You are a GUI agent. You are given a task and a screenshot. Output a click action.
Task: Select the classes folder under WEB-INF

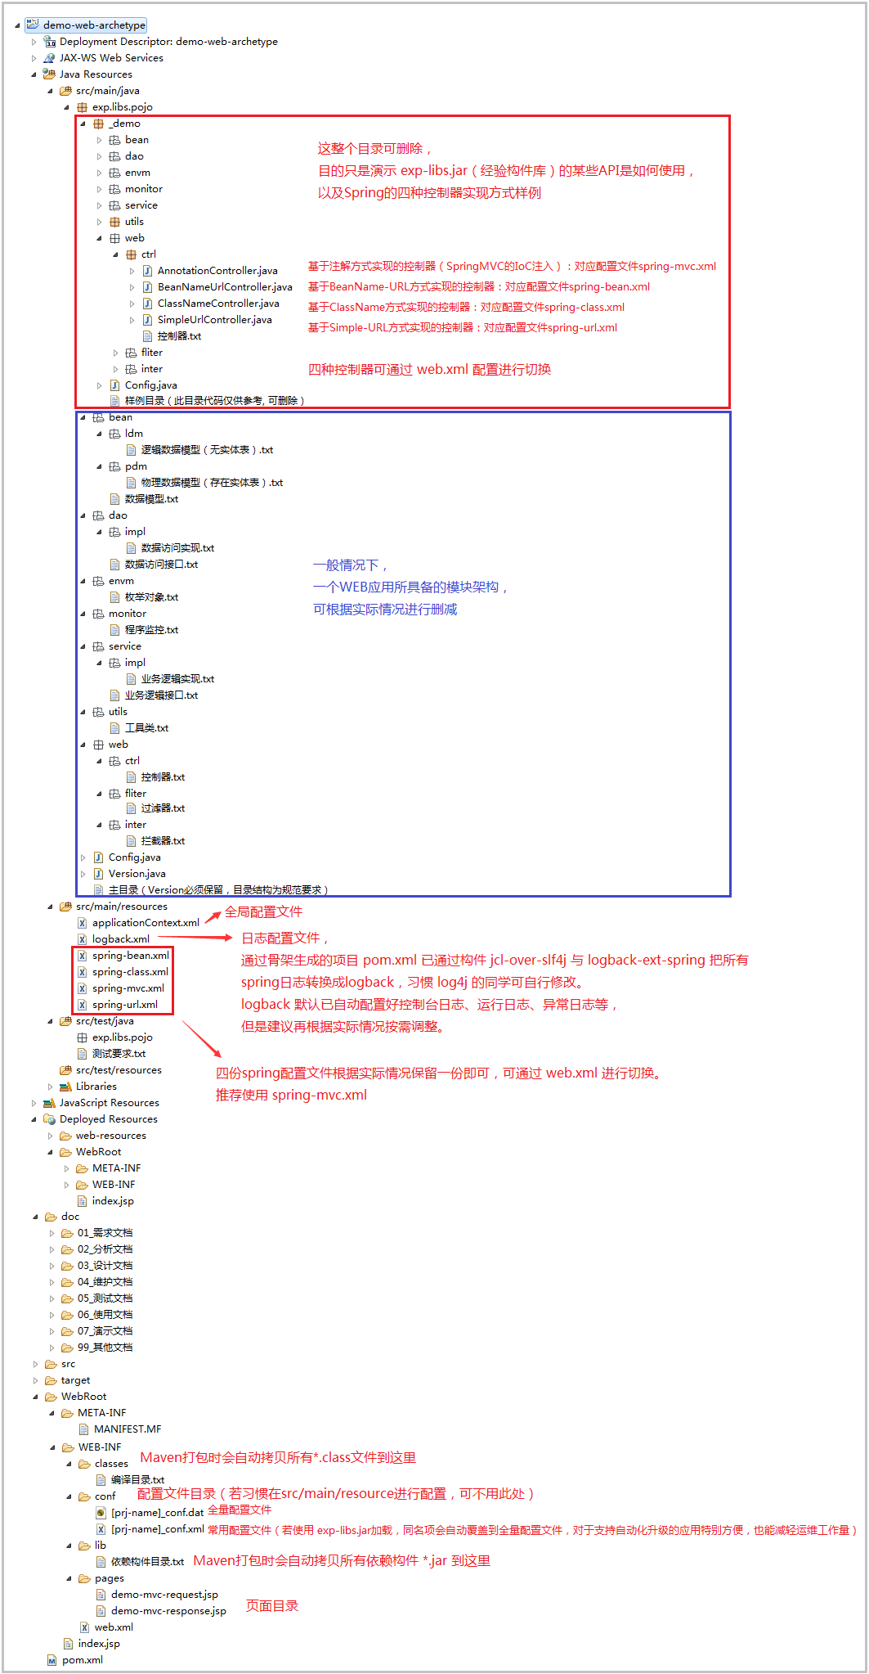click(111, 1463)
